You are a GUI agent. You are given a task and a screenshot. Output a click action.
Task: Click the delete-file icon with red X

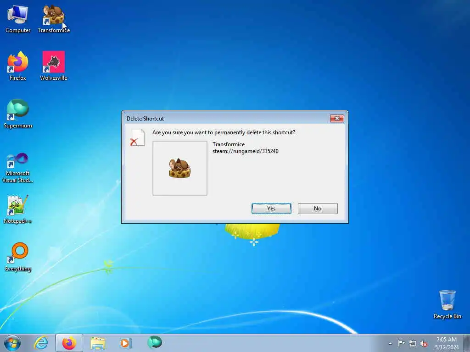tap(138, 137)
